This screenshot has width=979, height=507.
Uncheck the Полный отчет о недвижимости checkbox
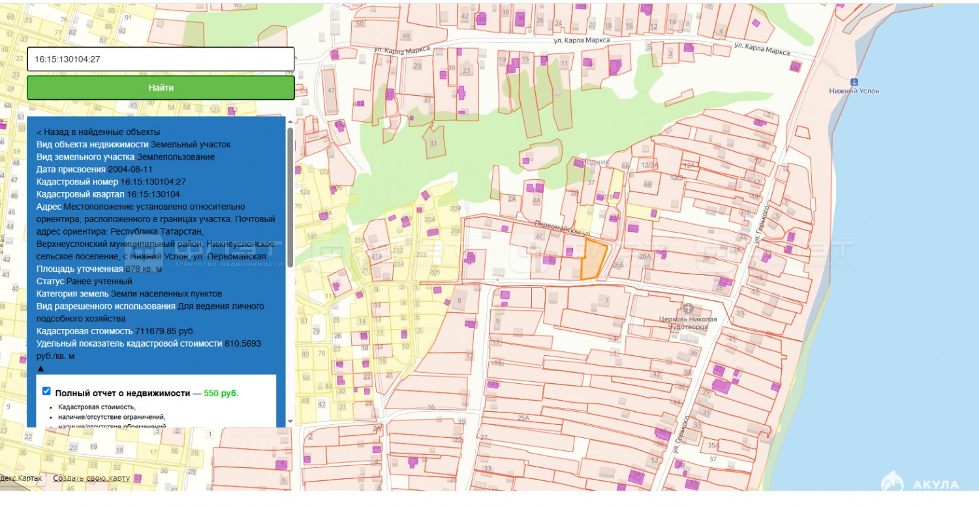tap(46, 391)
